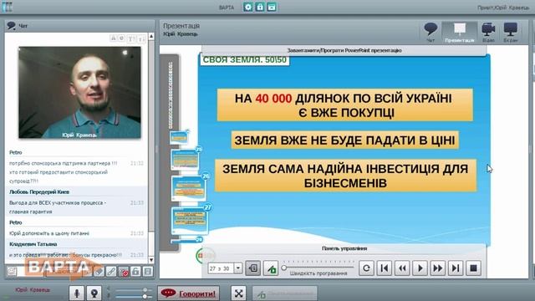This screenshot has width=535, height=301.
Task: Open settings gear icon in top bar
Action: (x=248, y=7)
